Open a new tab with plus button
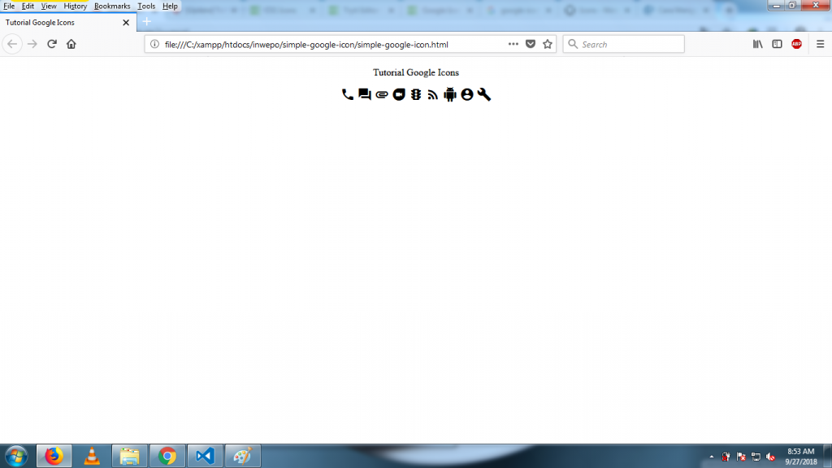The image size is (832, 468). 147,22
